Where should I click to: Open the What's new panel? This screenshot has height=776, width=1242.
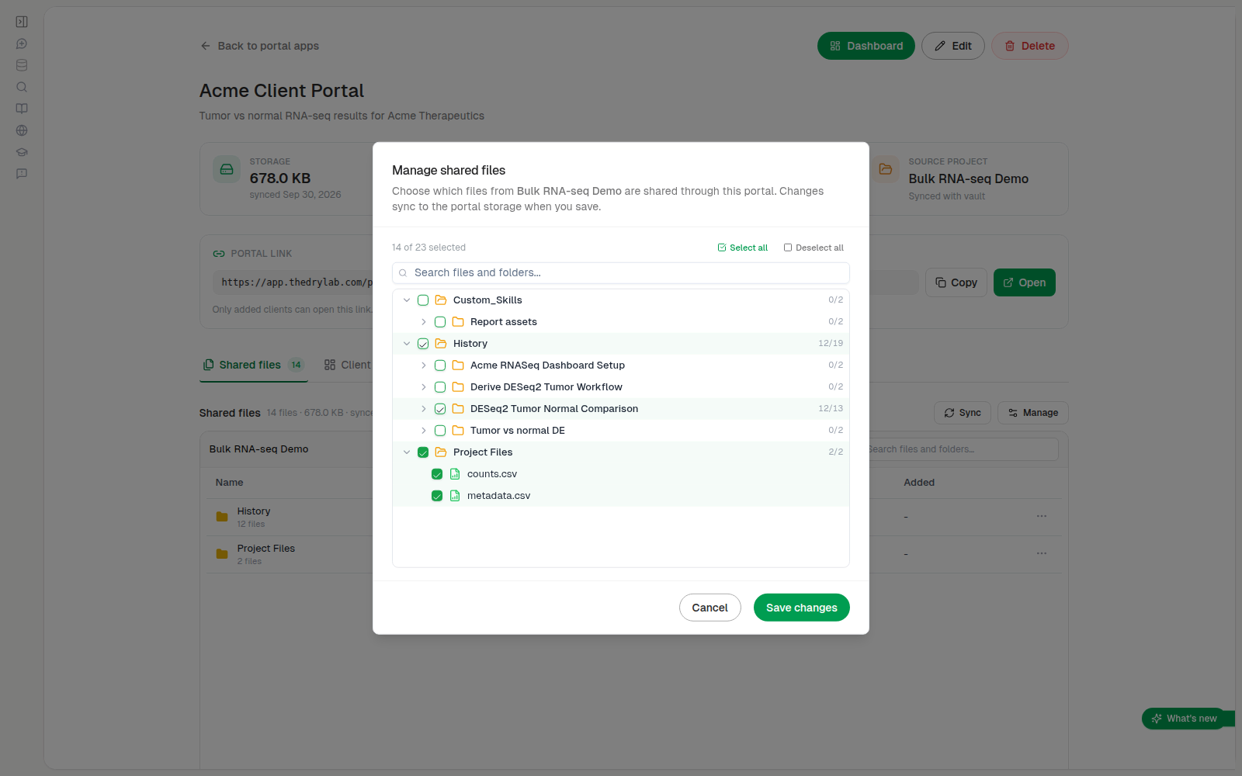(1185, 719)
